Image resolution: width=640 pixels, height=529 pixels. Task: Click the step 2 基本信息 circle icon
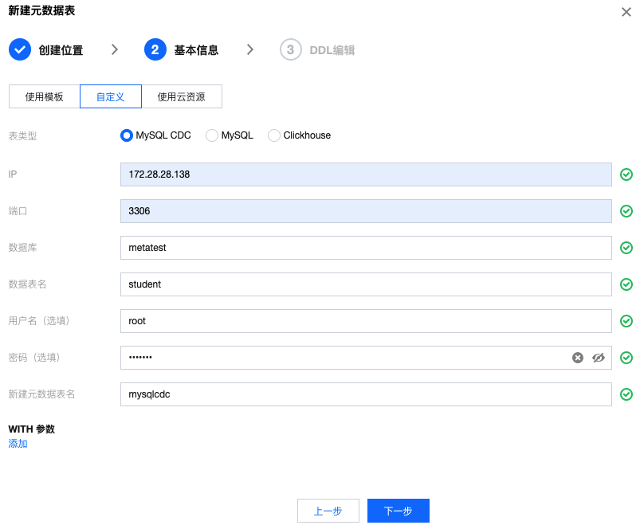tap(155, 49)
